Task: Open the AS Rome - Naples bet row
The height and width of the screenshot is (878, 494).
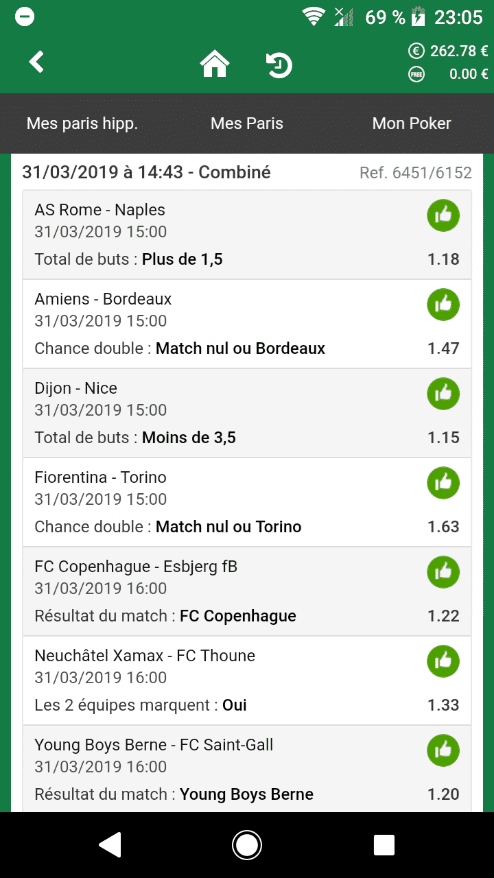Action: [x=226, y=235]
